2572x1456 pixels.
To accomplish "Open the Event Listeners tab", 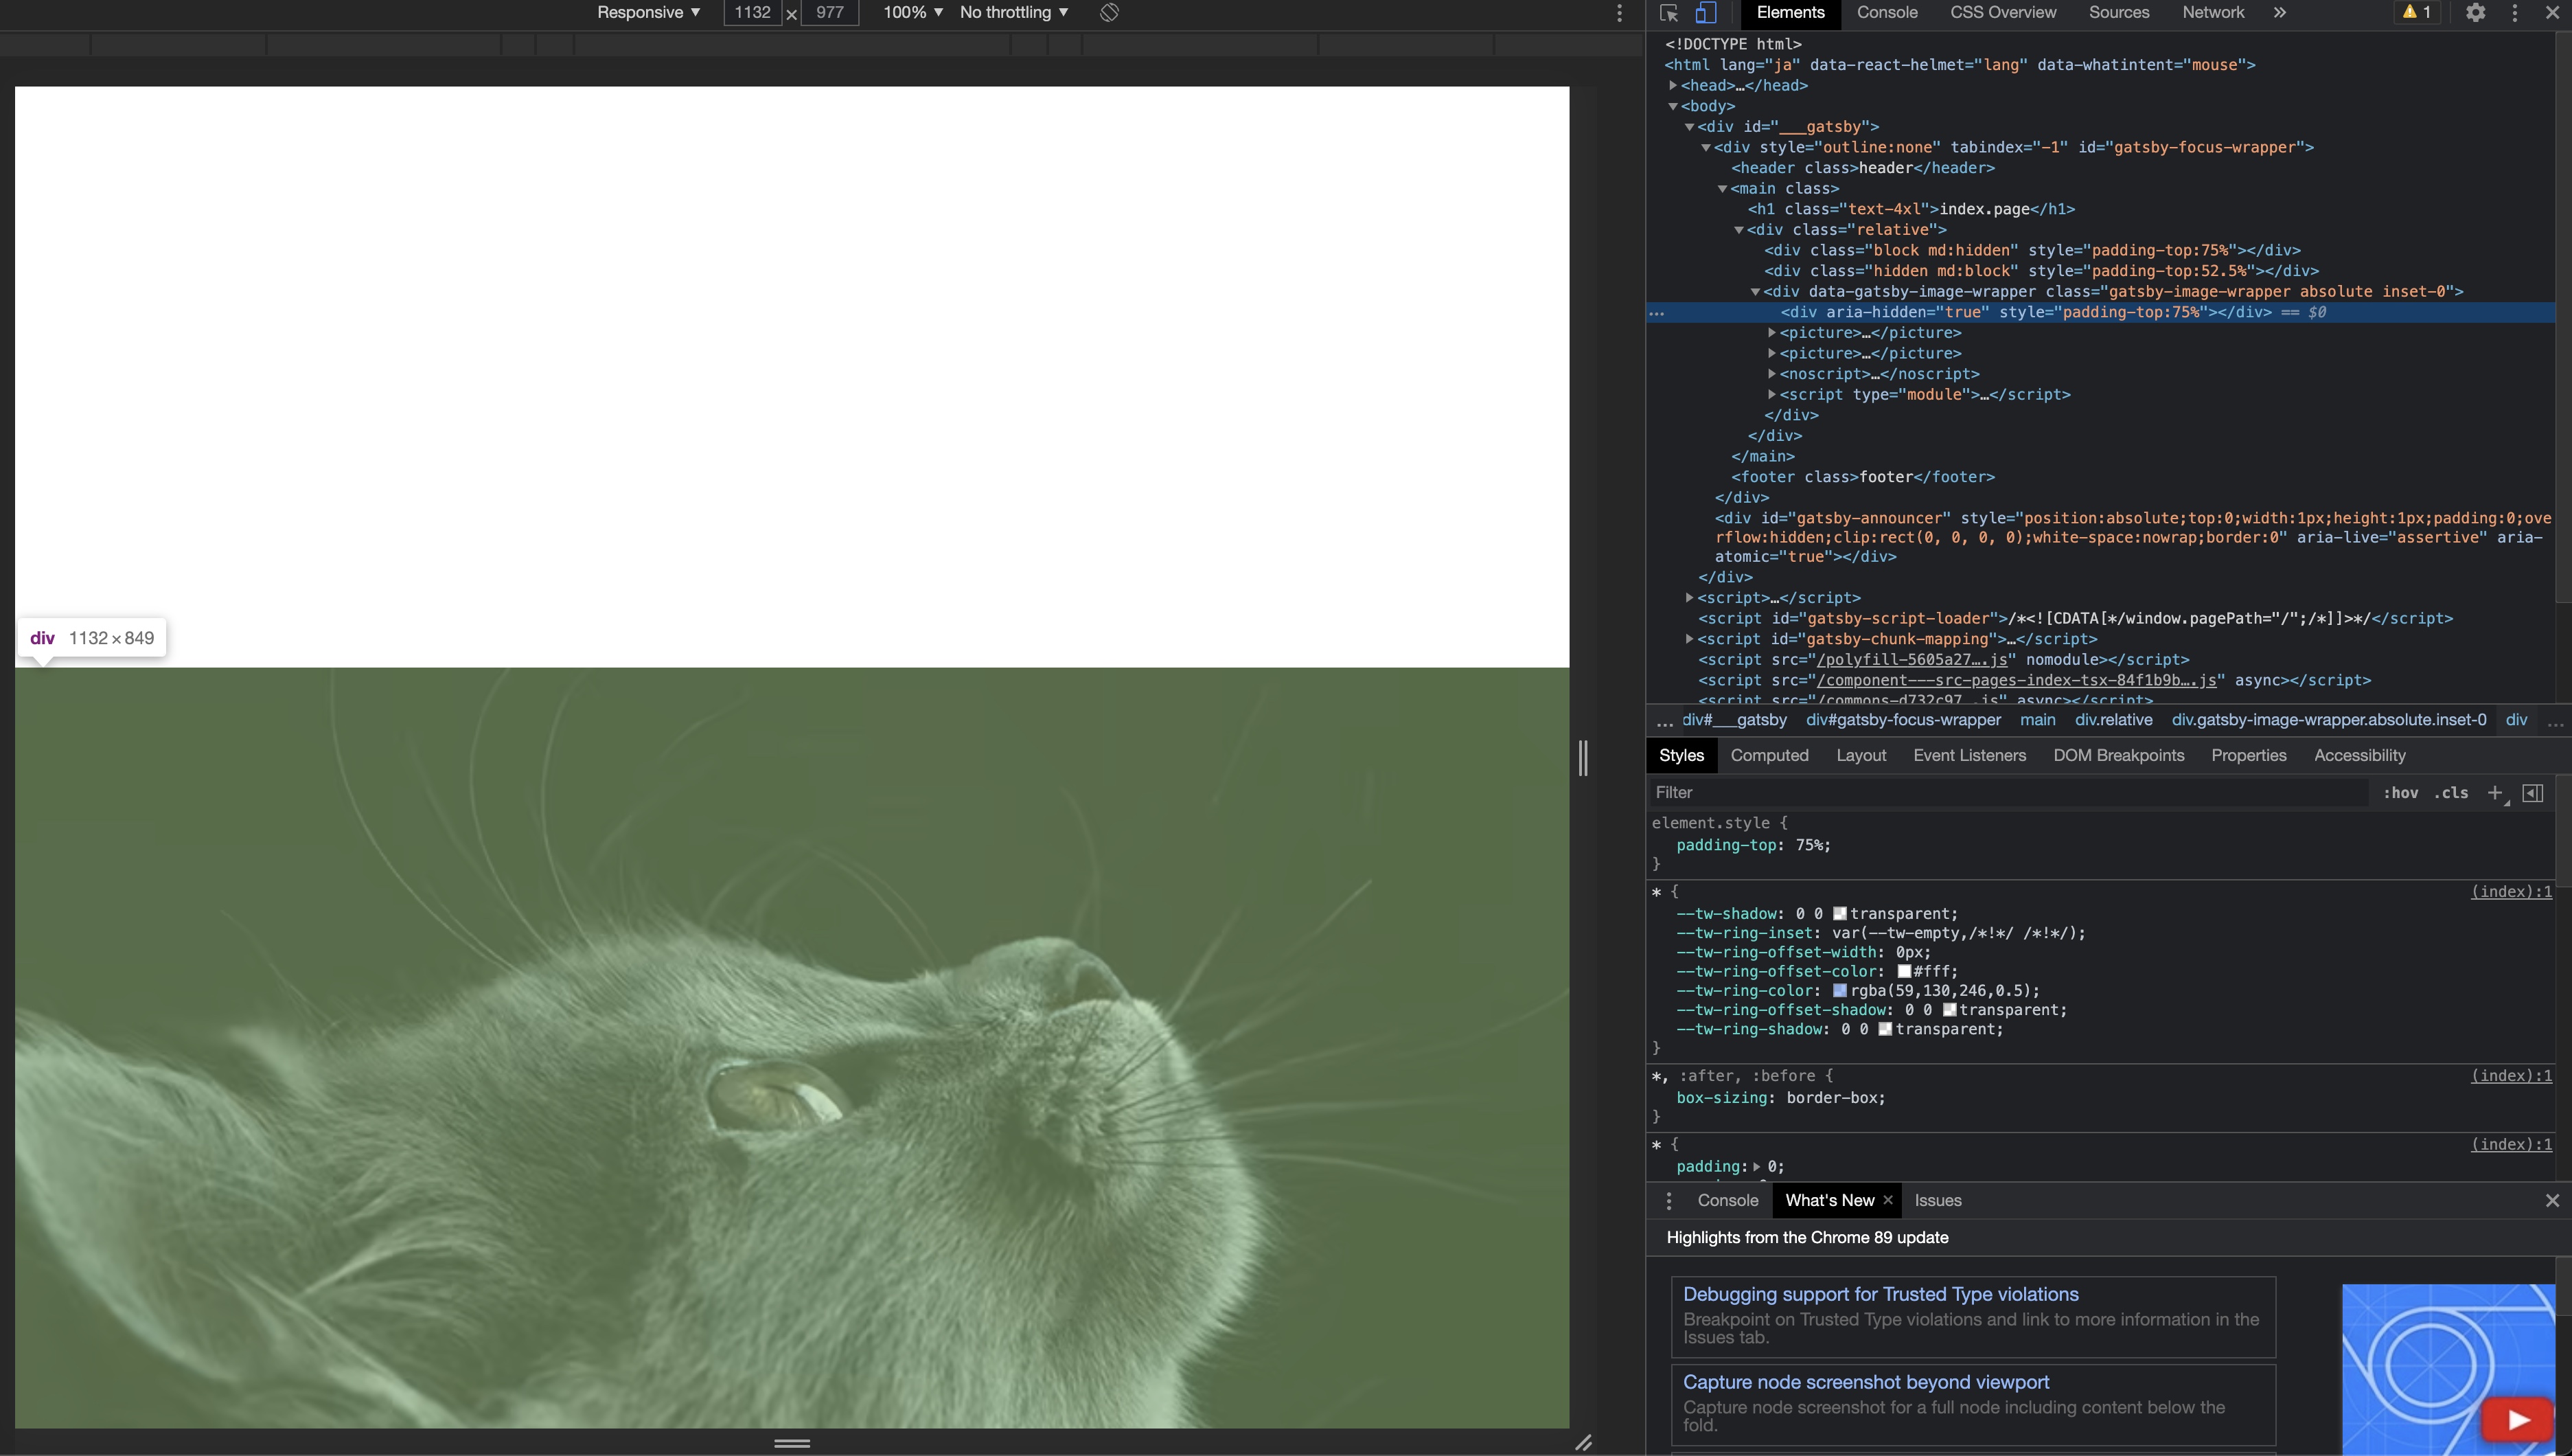I will (x=1969, y=756).
